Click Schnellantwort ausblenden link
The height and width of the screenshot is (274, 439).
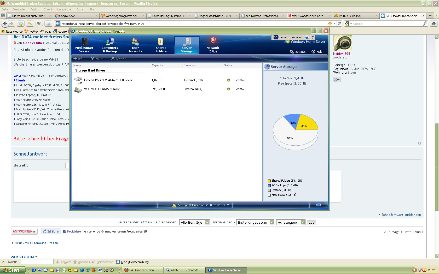[x=401, y=215]
